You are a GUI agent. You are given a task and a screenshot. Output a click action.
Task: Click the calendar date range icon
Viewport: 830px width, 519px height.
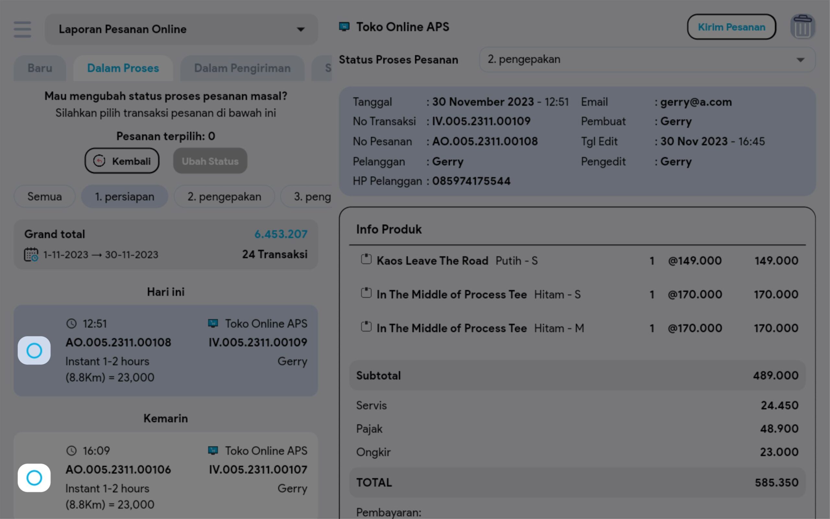[31, 255]
